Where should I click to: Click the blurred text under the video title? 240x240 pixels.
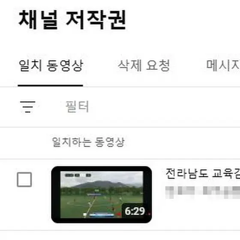(203, 192)
